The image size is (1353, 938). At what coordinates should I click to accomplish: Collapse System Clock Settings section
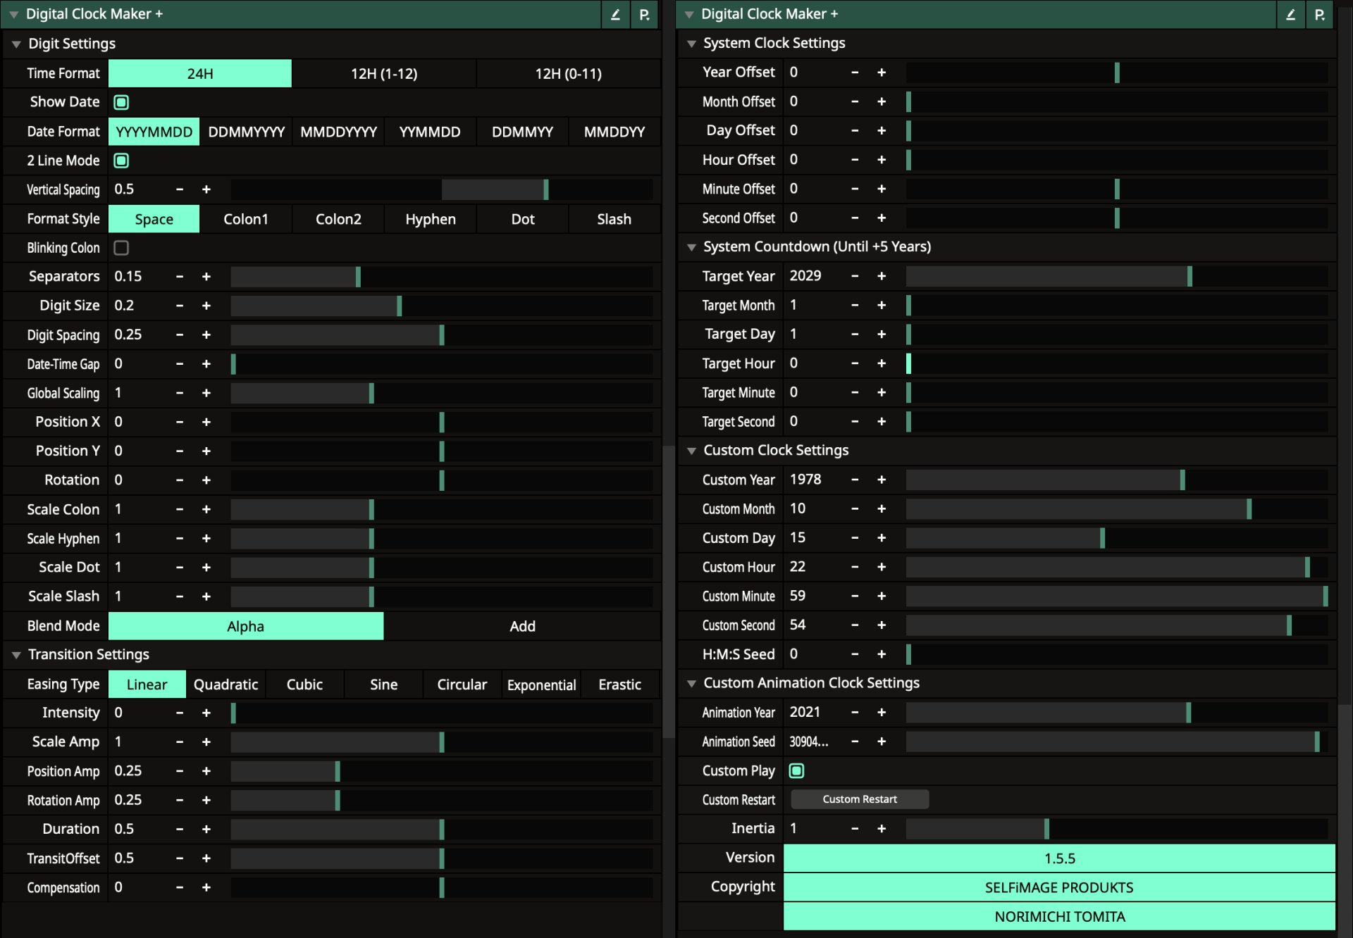pos(691,44)
